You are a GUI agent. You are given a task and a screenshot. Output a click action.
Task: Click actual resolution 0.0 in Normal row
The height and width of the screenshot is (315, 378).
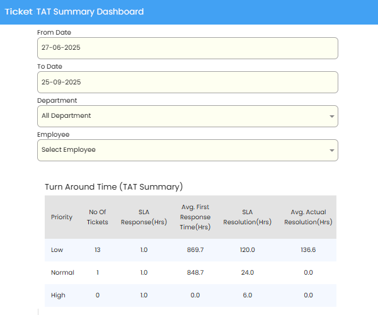(x=308, y=273)
